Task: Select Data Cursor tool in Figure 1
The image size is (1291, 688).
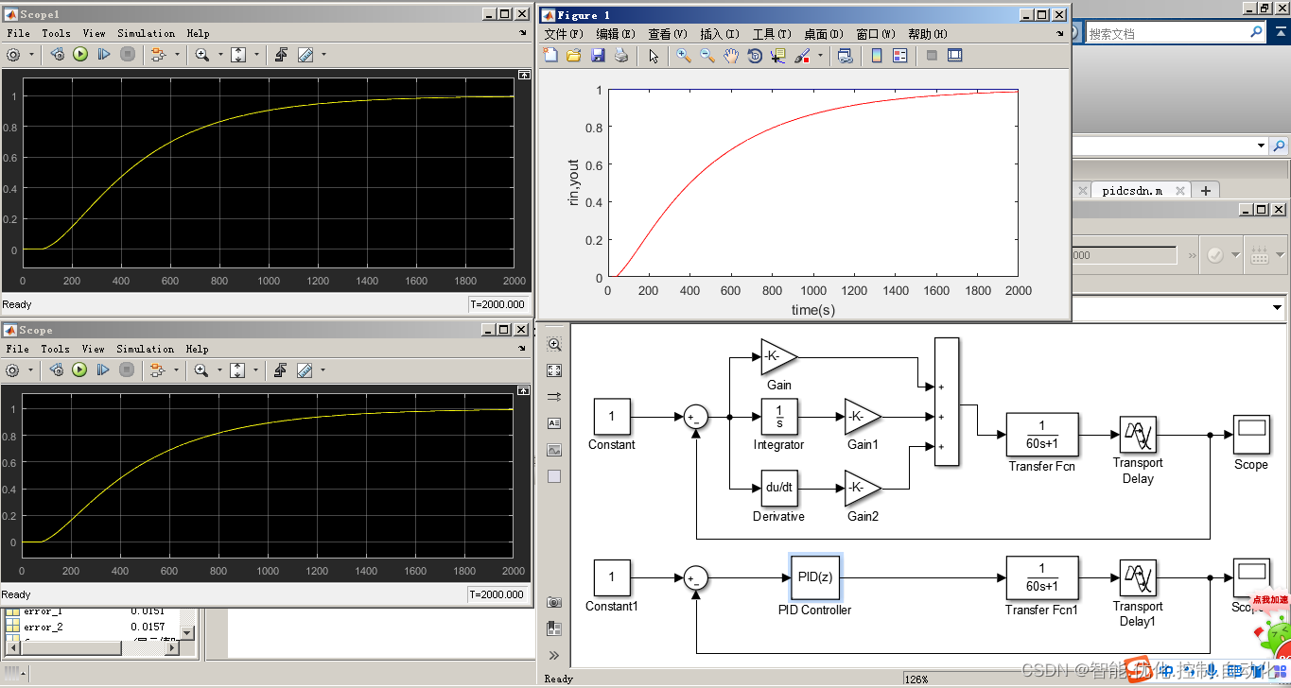Action: click(x=778, y=56)
